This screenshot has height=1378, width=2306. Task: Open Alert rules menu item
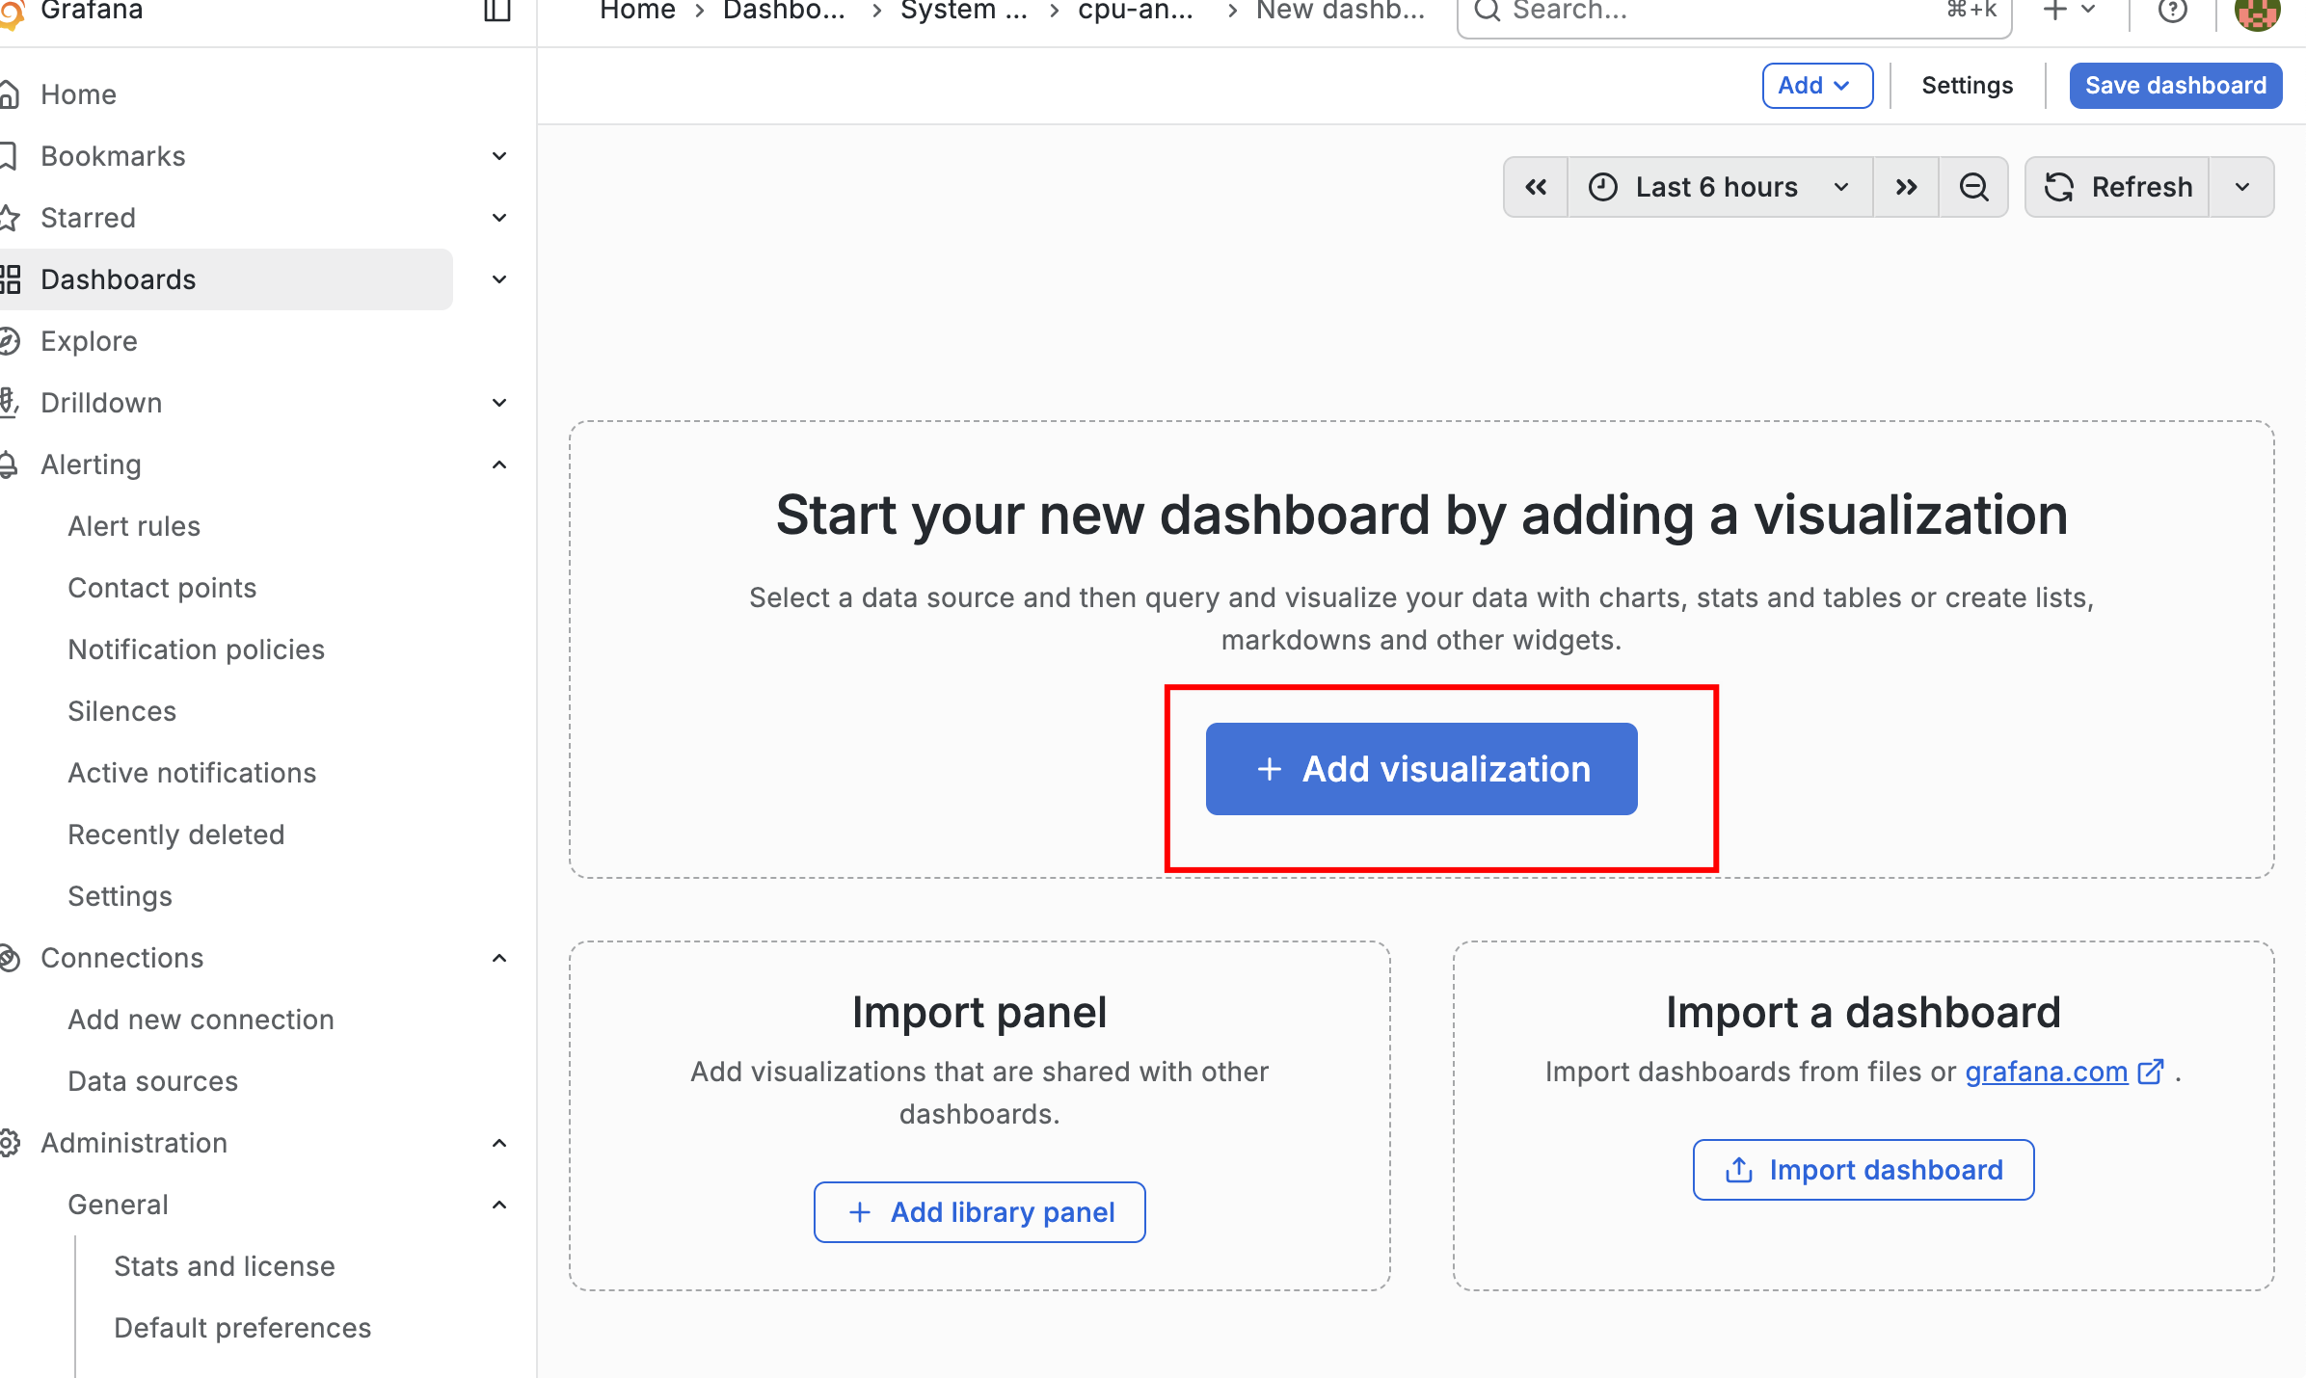(x=134, y=526)
